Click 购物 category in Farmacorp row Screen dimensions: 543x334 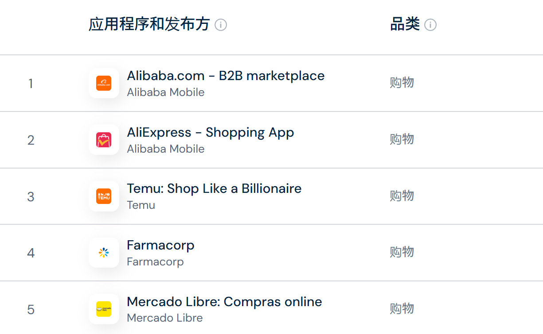402,252
